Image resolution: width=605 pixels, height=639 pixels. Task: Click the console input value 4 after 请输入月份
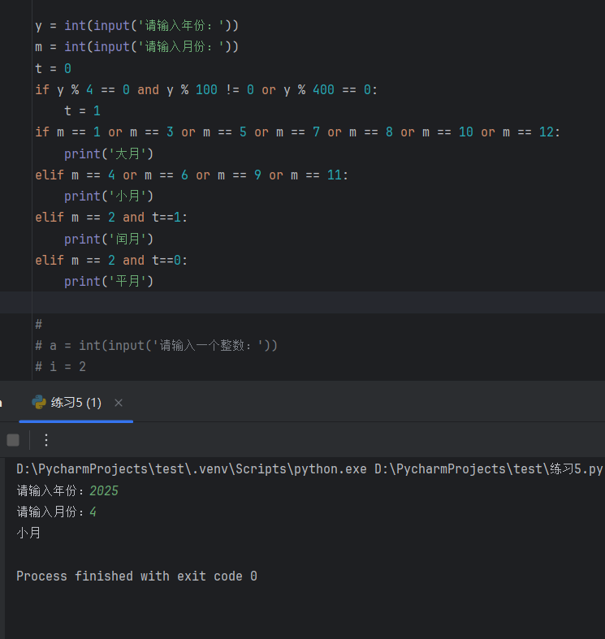pos(93,512)
